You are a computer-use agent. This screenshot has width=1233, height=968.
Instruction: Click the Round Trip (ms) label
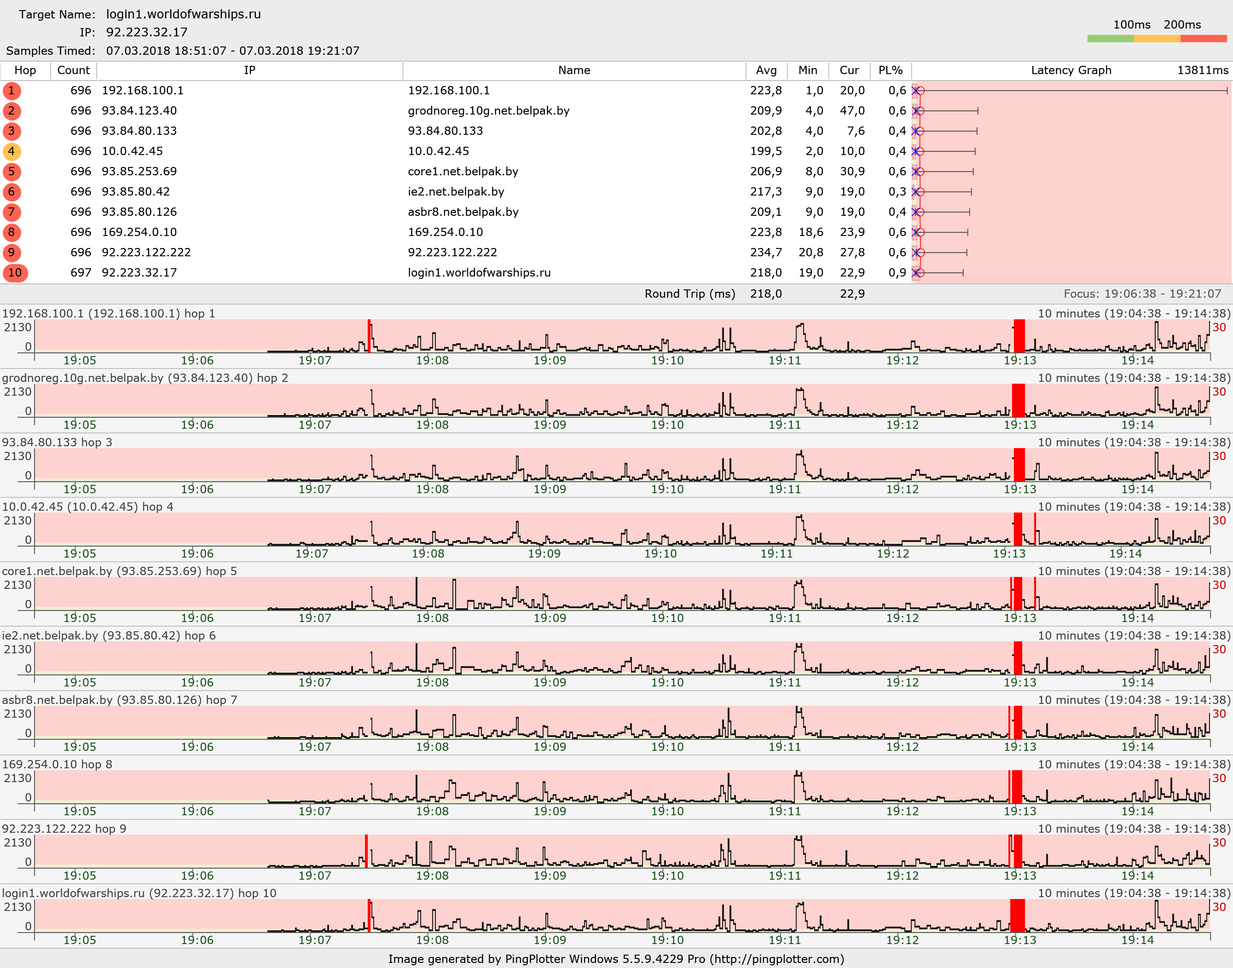689,294
